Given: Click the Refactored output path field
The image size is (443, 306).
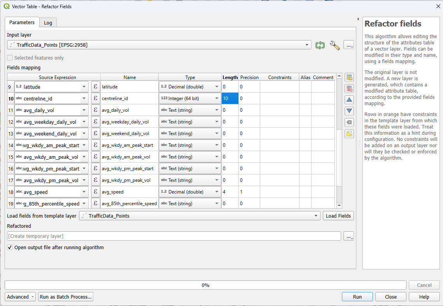Looking at the screenshot, I should click(174, 236).
